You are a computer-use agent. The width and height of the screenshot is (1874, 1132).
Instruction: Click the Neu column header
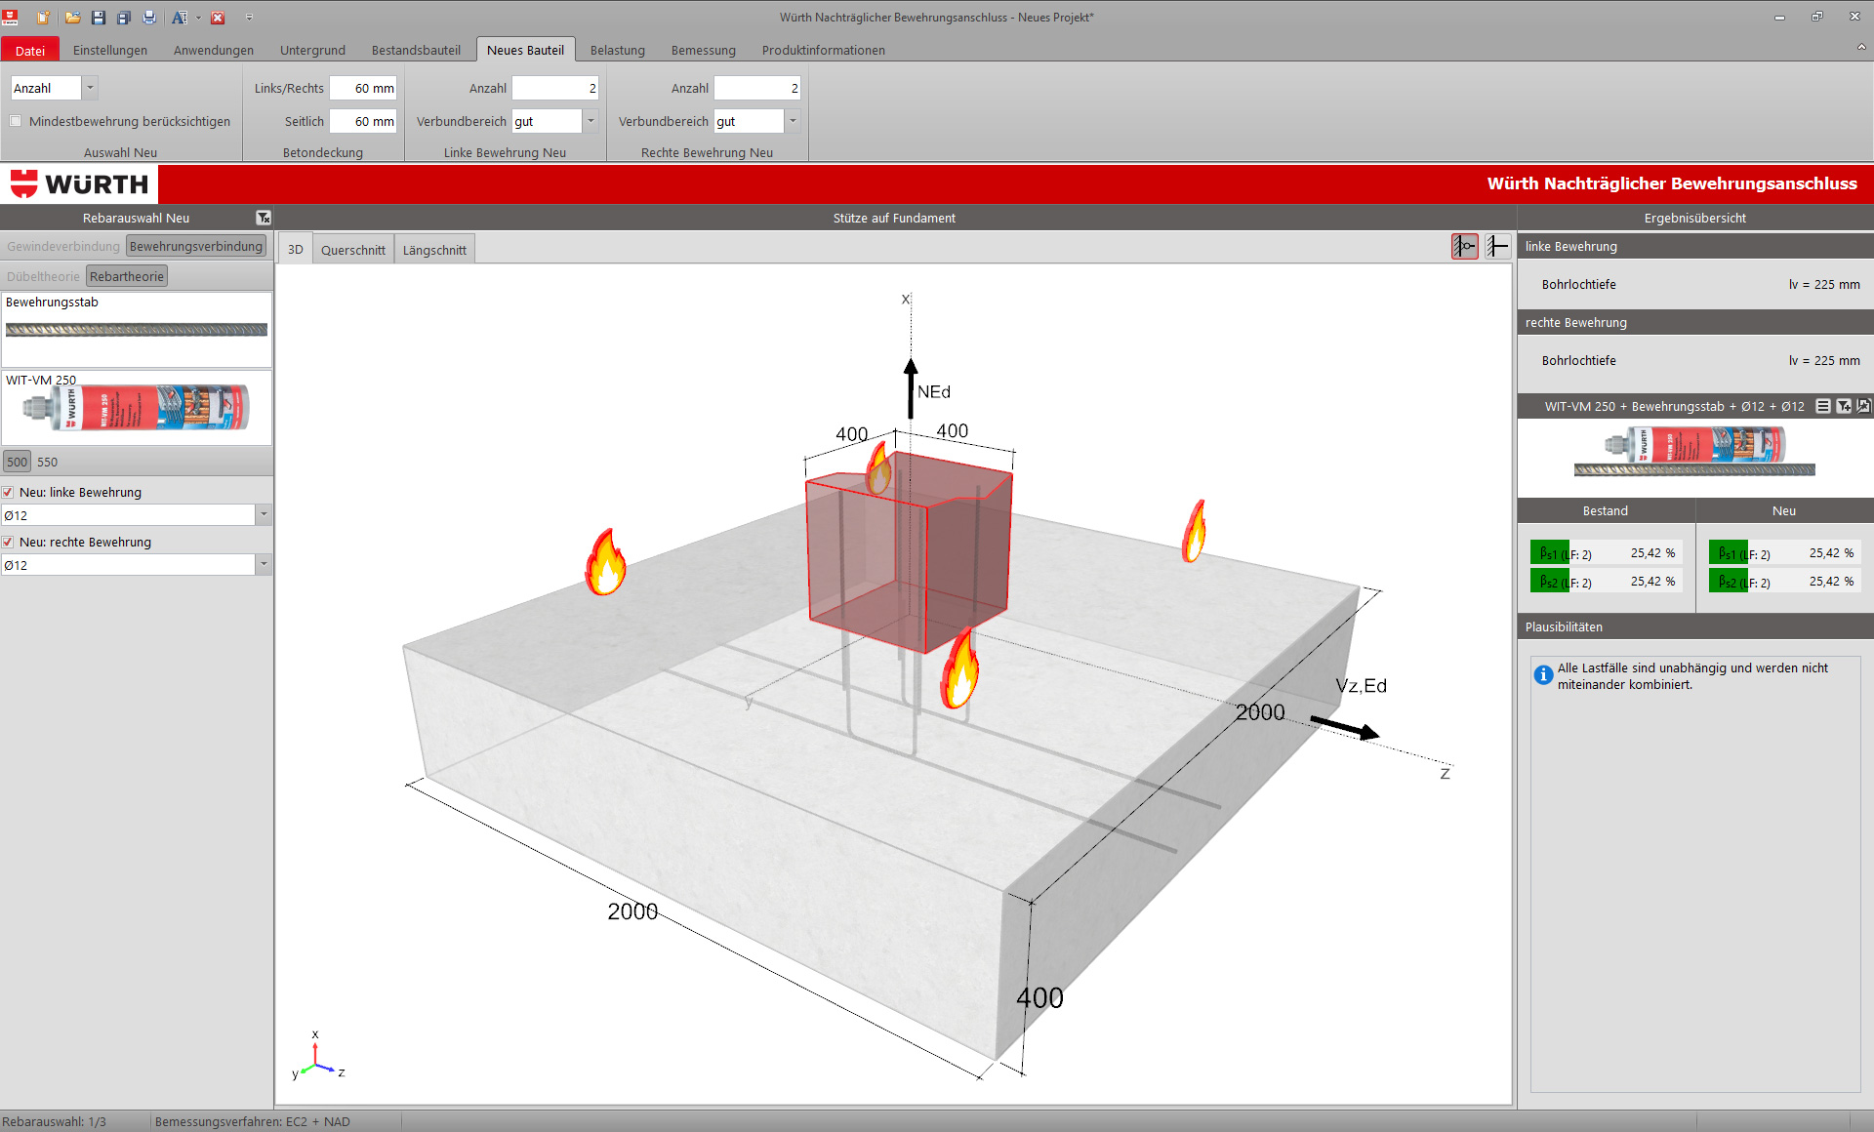coord(1784,510)
